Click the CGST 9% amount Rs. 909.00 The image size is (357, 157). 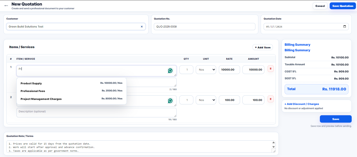tap(341, 71)
